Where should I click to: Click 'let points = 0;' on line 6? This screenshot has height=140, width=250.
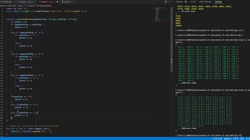(x=19, y=22)
